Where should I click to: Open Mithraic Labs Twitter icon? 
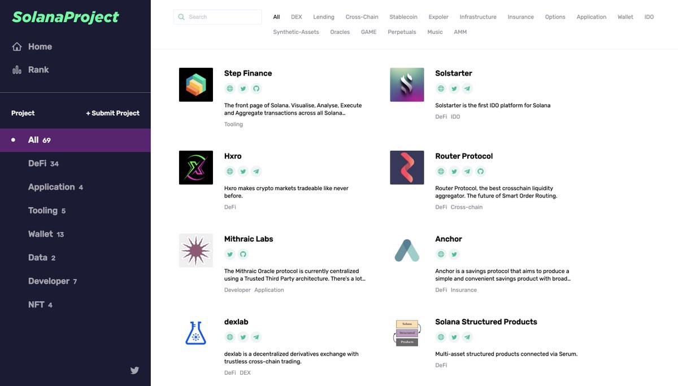pos(230,255)
